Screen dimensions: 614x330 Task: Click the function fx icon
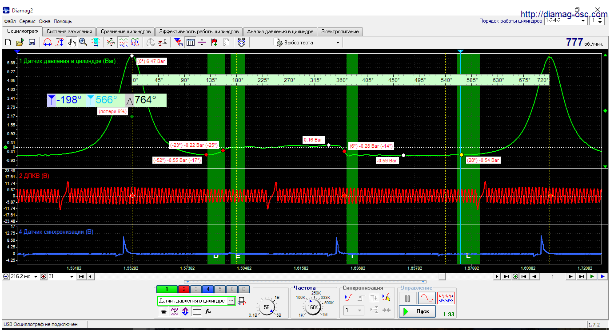pyautogui.click(x=208, y=312)
